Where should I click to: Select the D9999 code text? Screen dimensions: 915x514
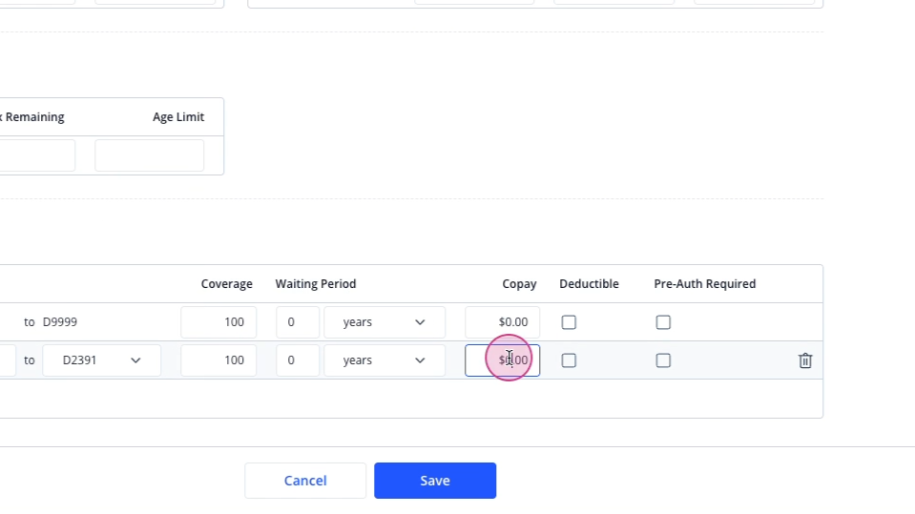(x=59, y=322)
